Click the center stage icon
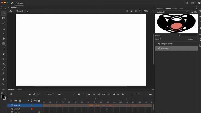201x113 pixels. [127, 11]
